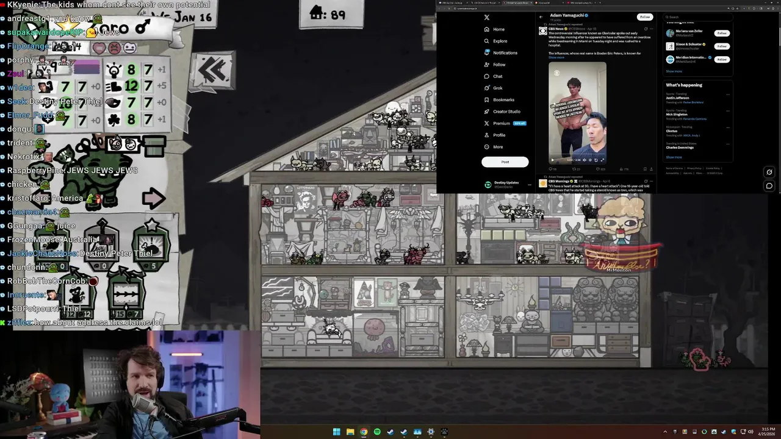The height and width of the screenshot is (439, 781).
Task: Click the lightbulb intelligence stat icon
Action: pyautogui.click(x=114, y=70)
